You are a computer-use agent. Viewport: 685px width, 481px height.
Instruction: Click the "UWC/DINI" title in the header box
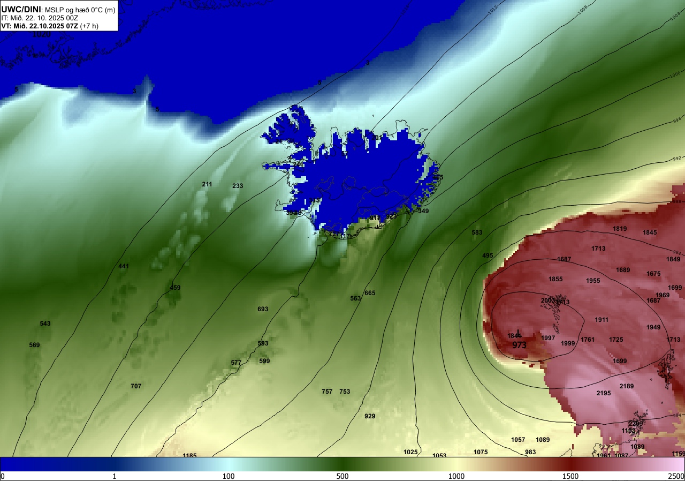(x=21, y=9)
